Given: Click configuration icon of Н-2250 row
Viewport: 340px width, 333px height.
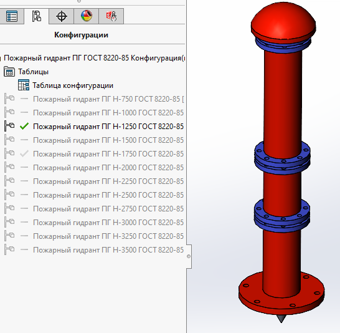Looking at the screenshot, I should 9,181.
